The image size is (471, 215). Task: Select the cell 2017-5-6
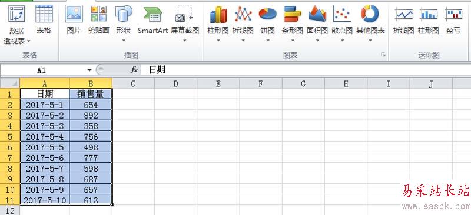click(x=45, y=158)
